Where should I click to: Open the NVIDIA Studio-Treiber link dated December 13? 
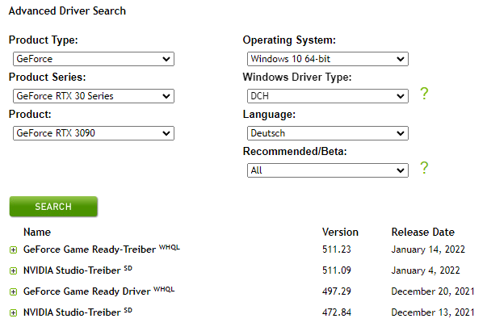coord(78,312)
